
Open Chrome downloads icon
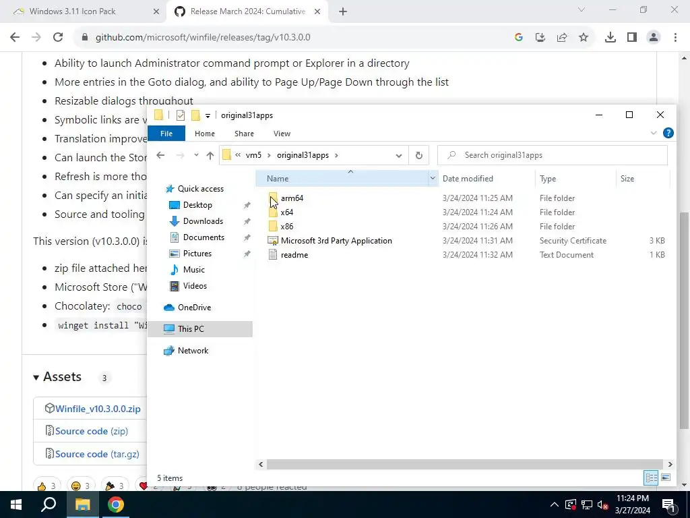tap(610, 38)
